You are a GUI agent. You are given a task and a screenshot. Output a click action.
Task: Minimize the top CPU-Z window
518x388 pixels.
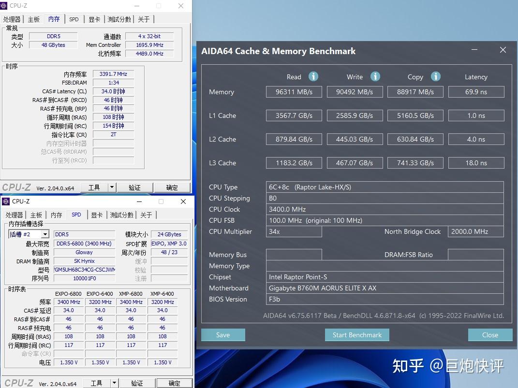pyautogui.click(x=137, y=6)
